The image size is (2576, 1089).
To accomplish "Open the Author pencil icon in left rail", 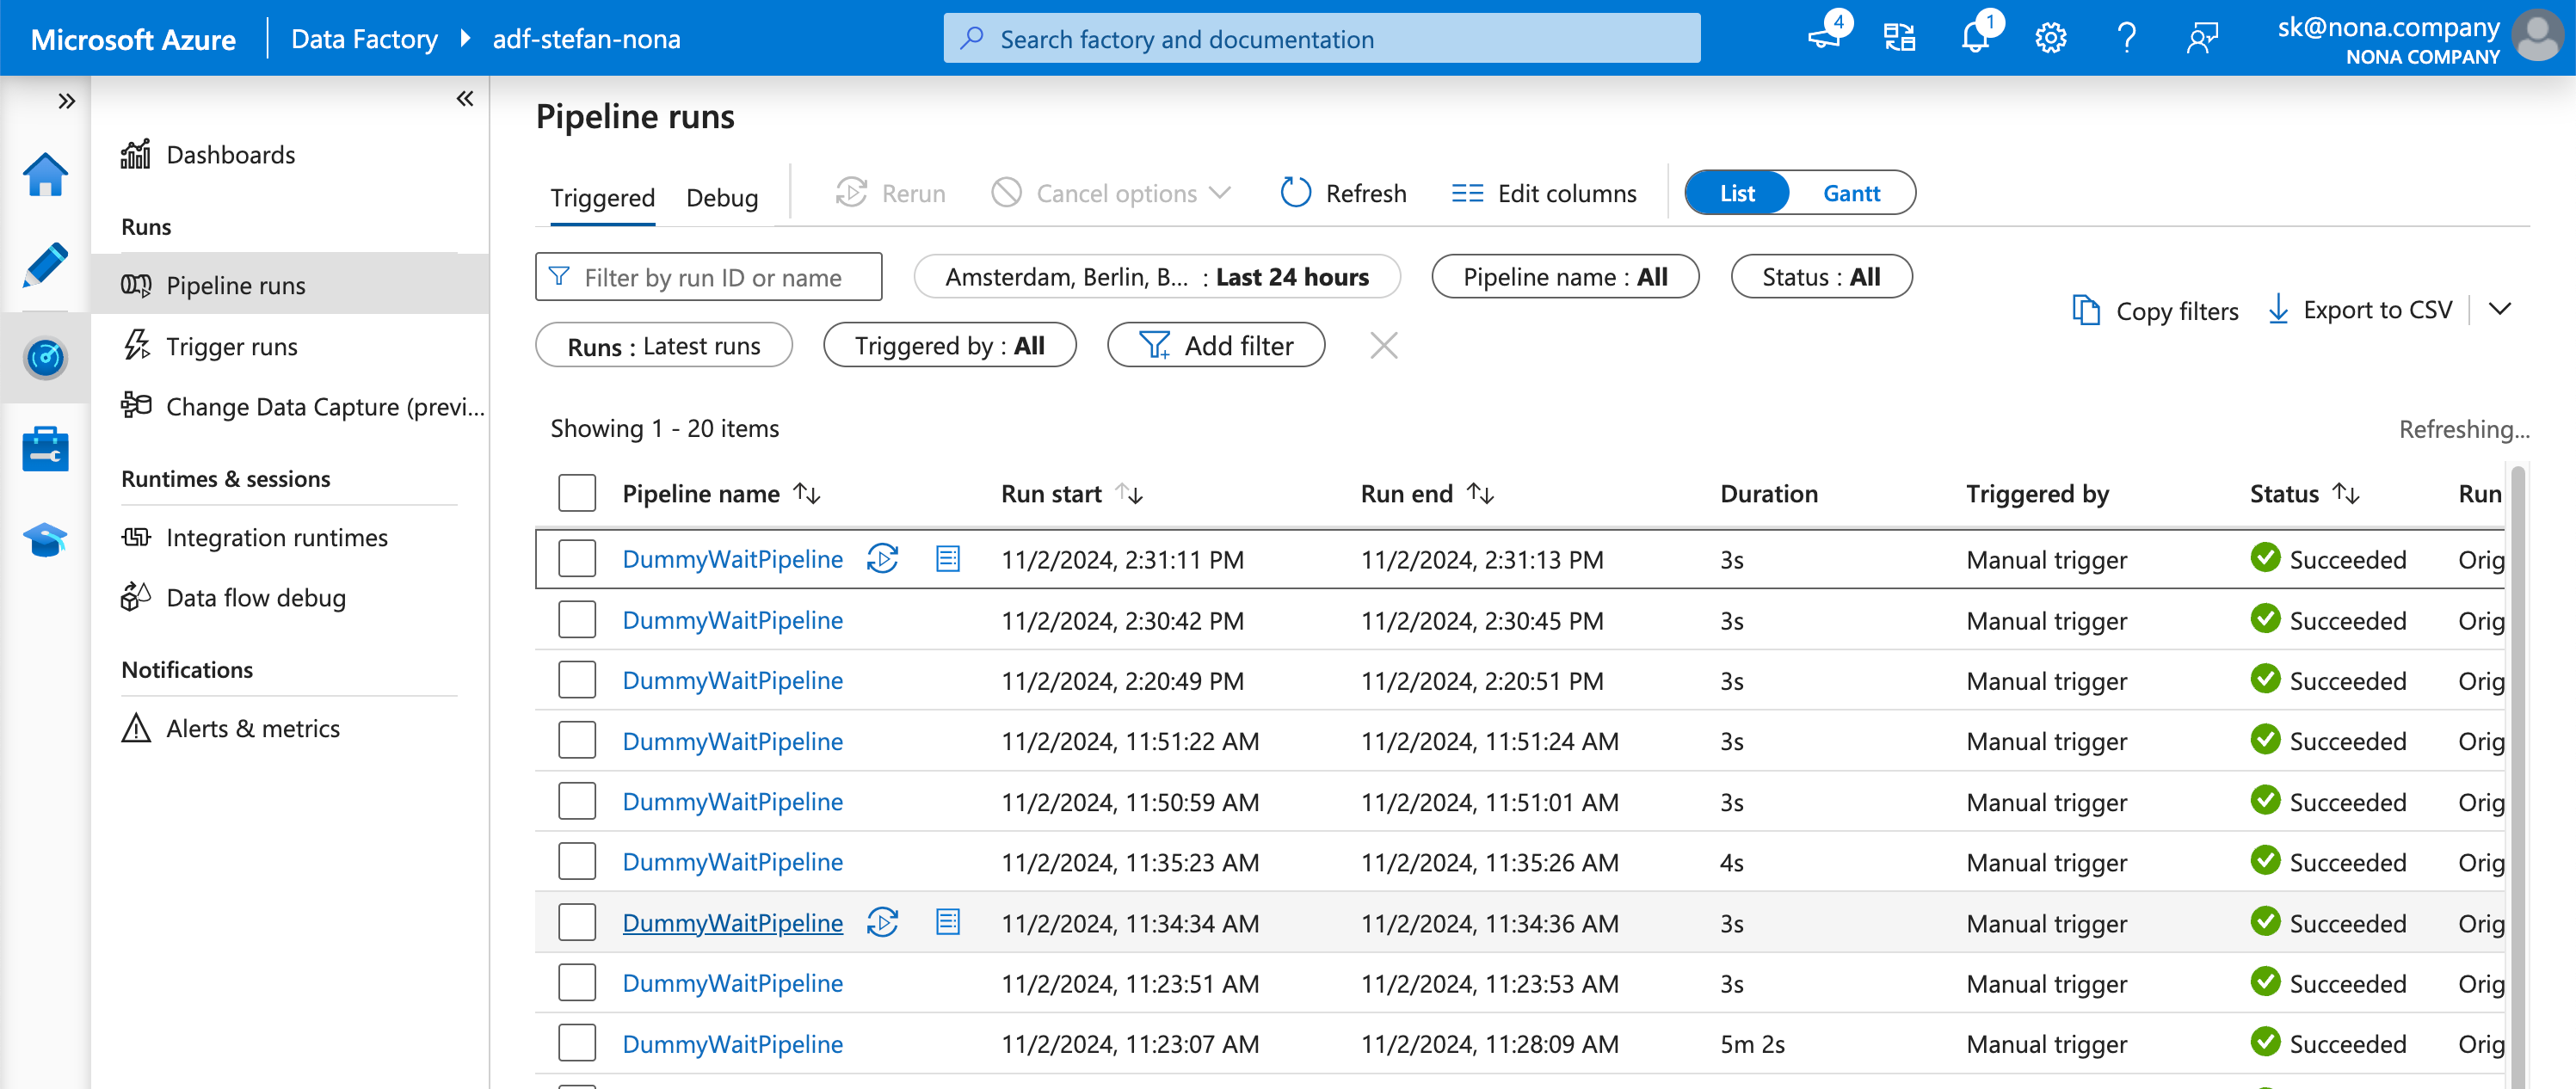I will click(x=45, y=265).
